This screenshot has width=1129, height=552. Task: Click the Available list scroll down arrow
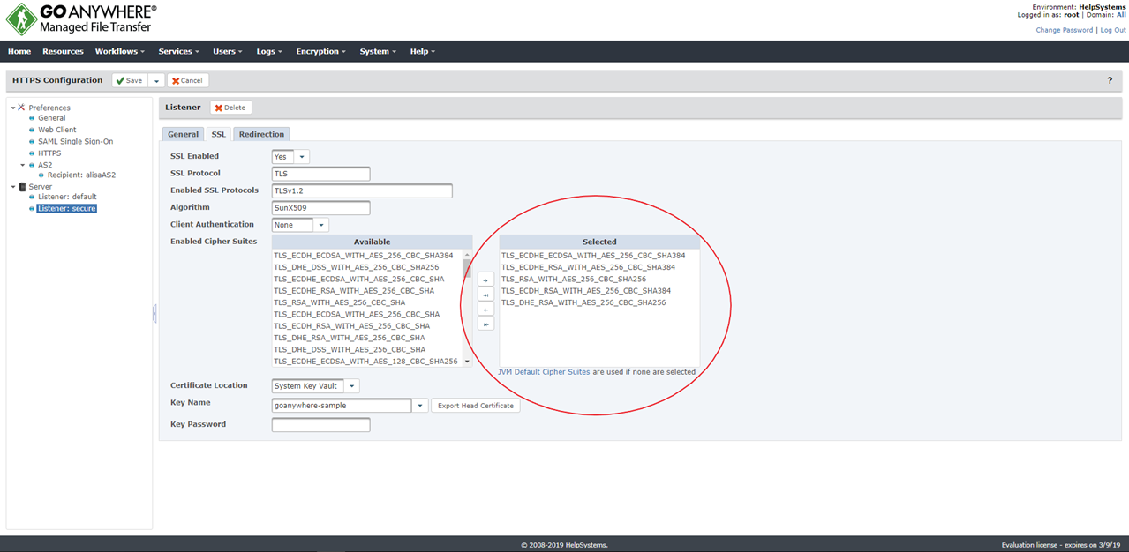[x=468, y=362]
